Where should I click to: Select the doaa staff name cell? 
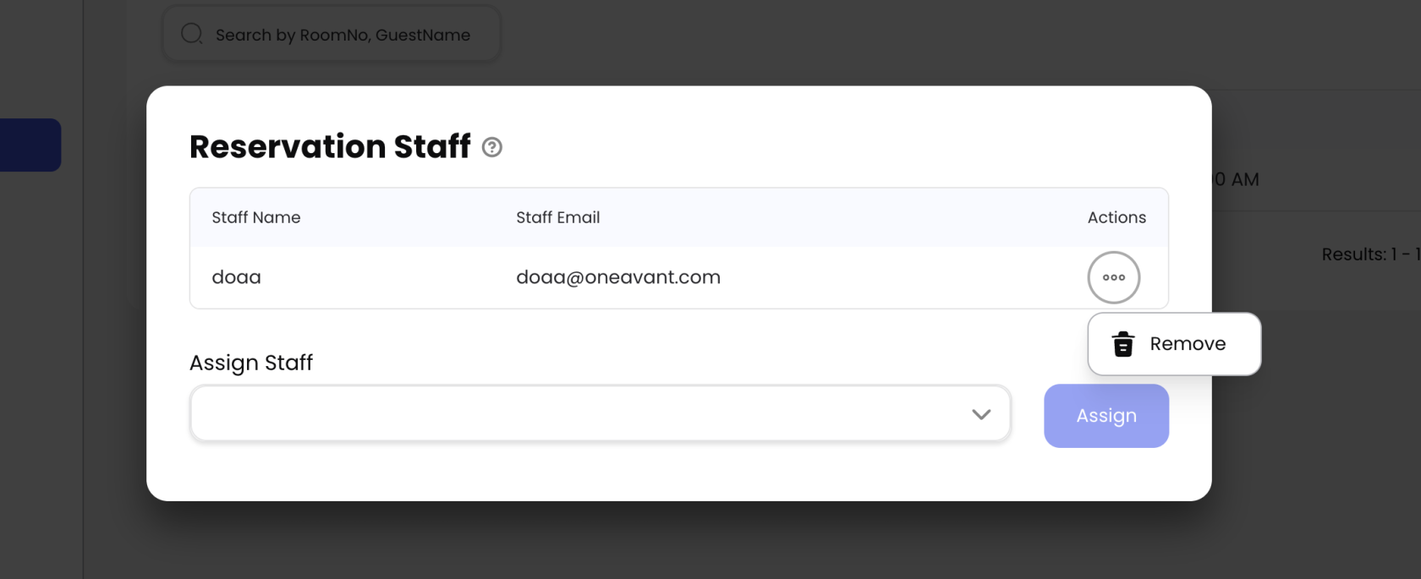pos(236,277)
